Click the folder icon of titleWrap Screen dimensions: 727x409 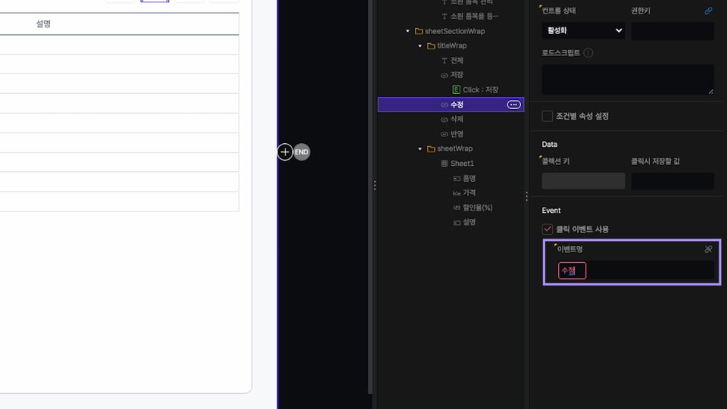pyautogui.click(x=431, y=45)
